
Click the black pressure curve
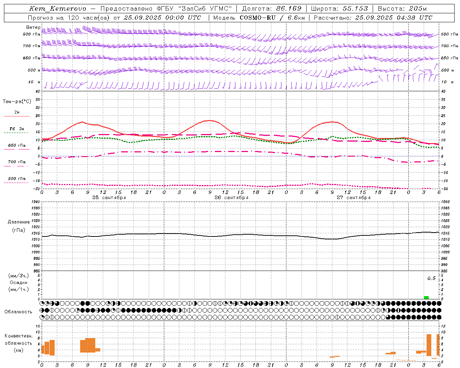240,235
